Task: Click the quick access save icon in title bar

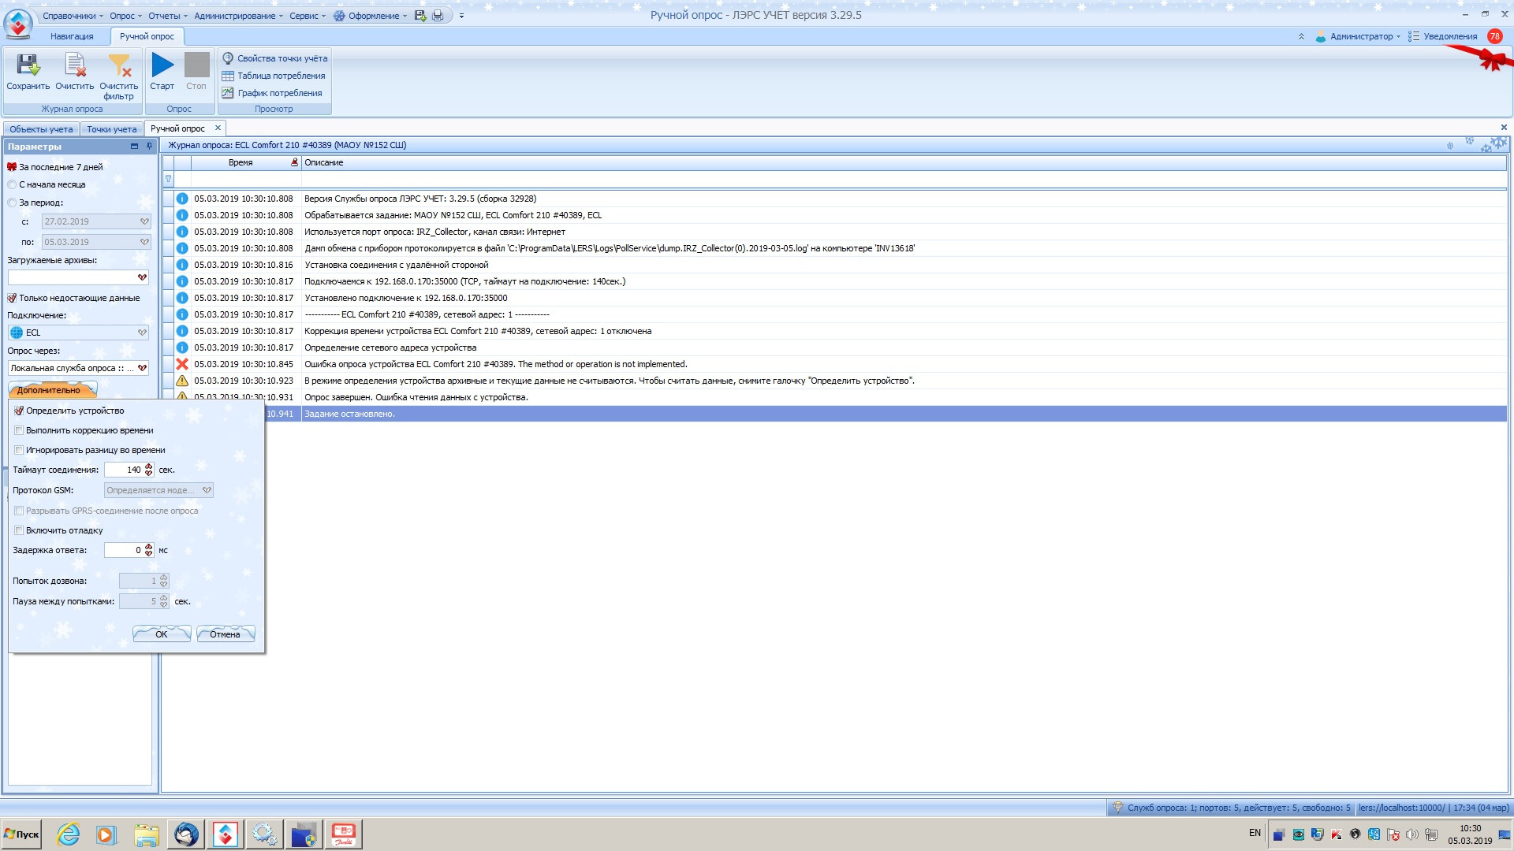Action: (420, 15)
